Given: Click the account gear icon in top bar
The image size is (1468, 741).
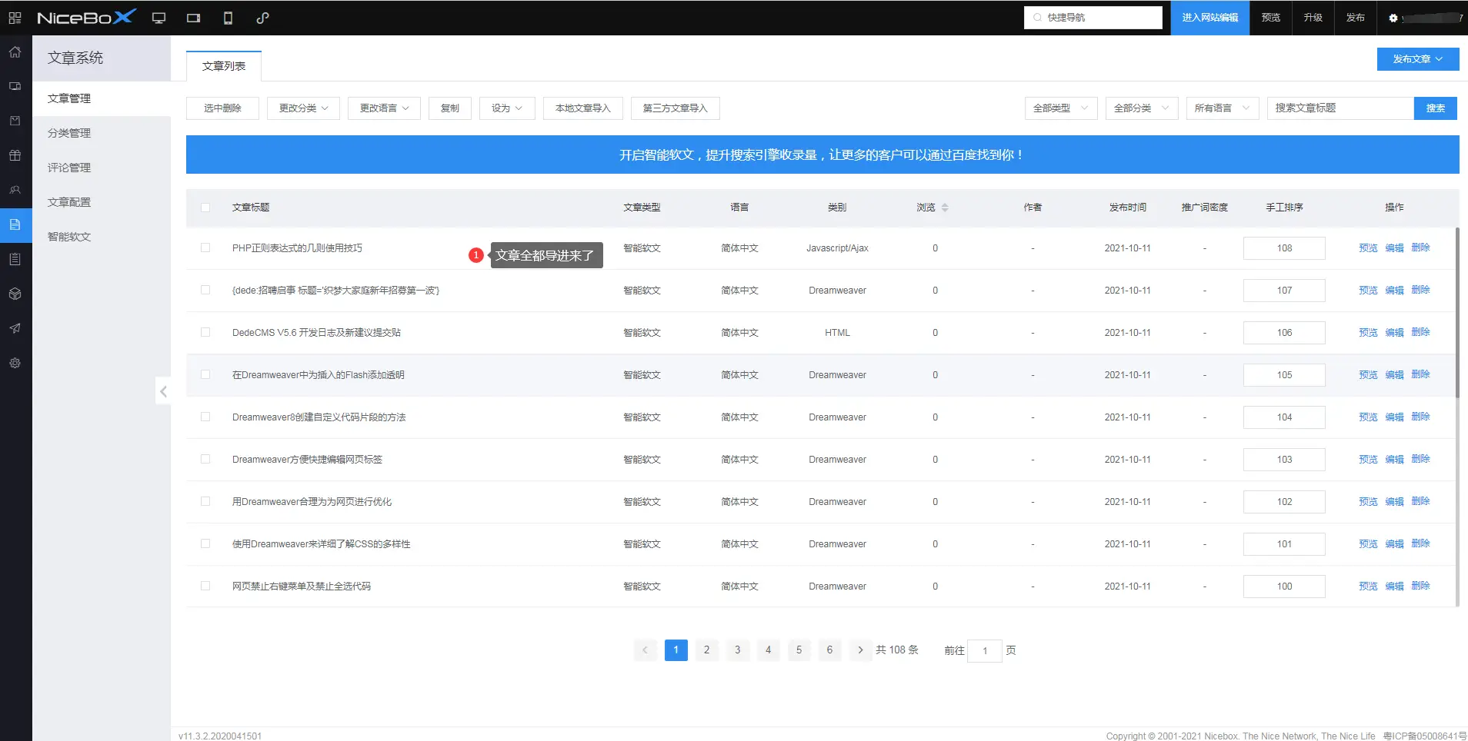Looking at the screenshot, I should coord(1393,18).
